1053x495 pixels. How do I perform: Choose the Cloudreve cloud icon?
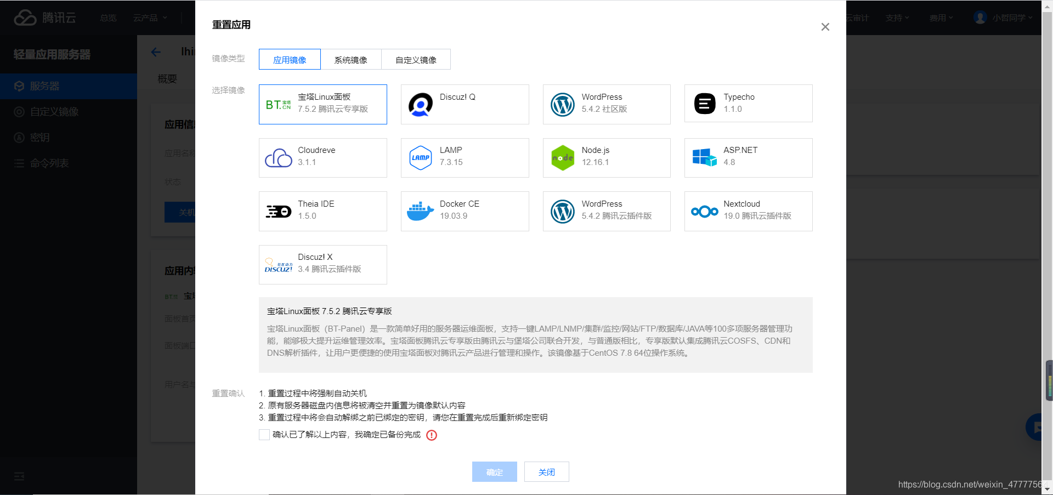coord(279,158)
